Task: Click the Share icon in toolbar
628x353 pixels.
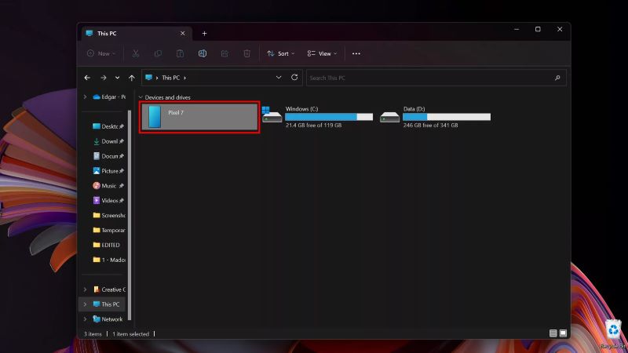Action: (x=225, y=53)
